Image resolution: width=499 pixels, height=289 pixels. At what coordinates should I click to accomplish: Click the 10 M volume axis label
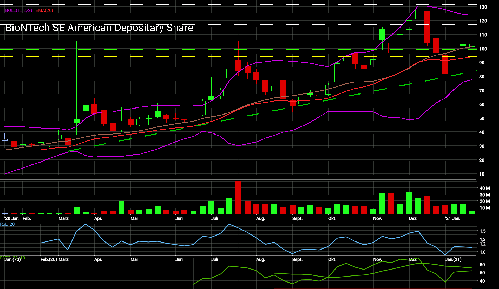pyautogui.click(x=485, y=208)
